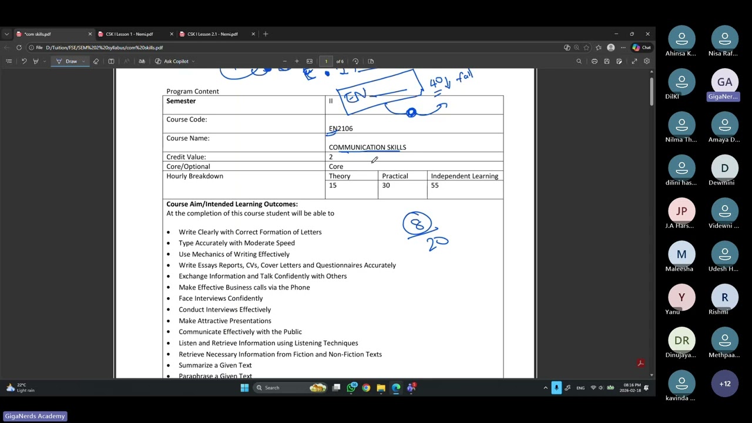This screenshot has height=423, width=752.
Task: Click 'Summarize a Given Text' bullet
Action: point(215,365)
